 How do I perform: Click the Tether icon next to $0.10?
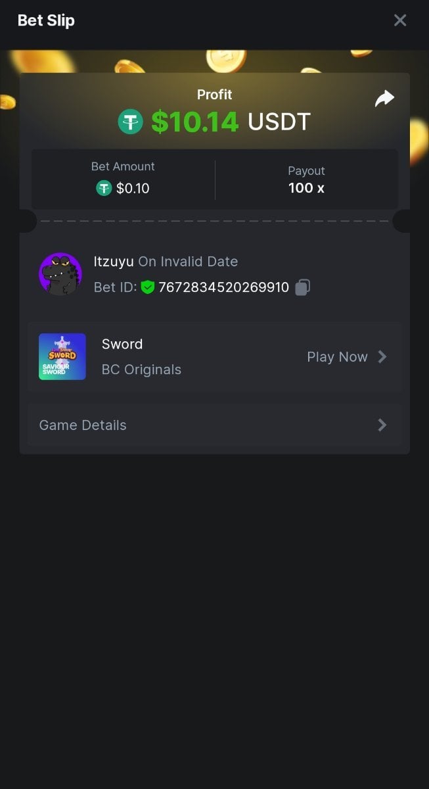click(104, 189)
